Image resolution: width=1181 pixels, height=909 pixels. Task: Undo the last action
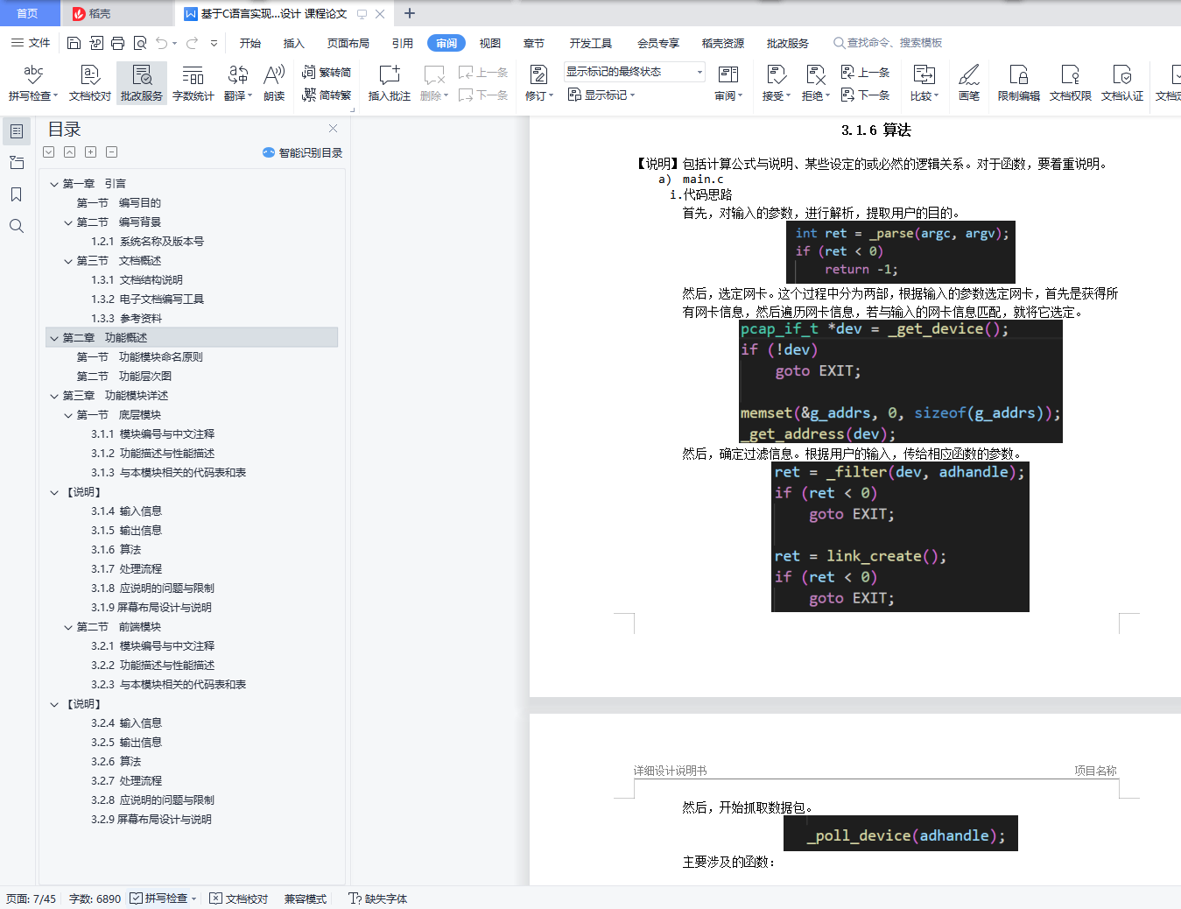[x=161, y=43]
